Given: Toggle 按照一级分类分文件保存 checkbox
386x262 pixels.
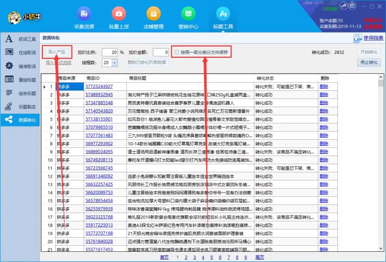Looking at the screenshot, I should point(177,52).
